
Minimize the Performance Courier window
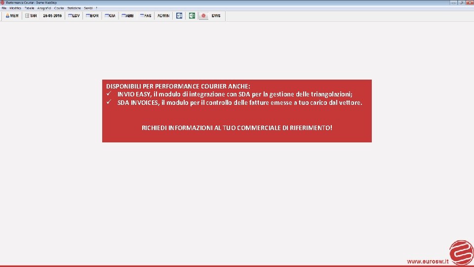point(453,2)
